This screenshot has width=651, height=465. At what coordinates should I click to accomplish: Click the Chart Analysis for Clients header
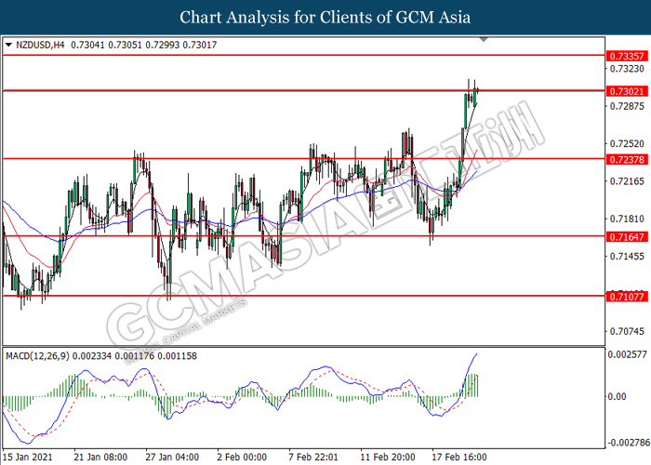(x=325, y=17)
